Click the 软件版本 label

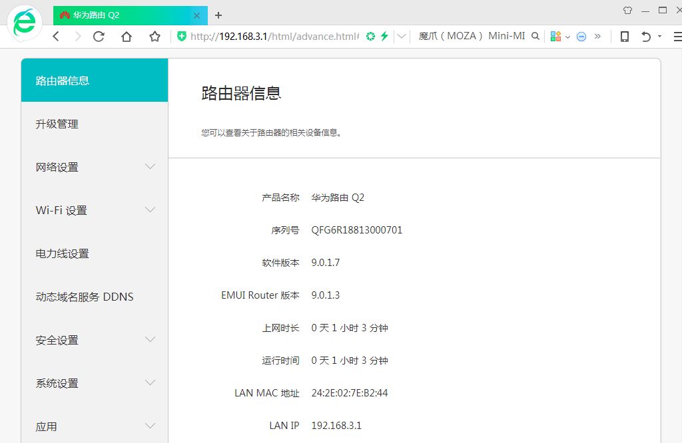pos(280,263)
